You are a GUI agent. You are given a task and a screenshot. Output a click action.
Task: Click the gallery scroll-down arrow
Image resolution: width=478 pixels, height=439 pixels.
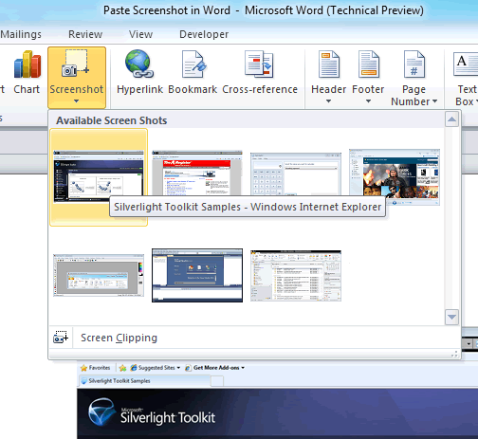tap(451, 317)
